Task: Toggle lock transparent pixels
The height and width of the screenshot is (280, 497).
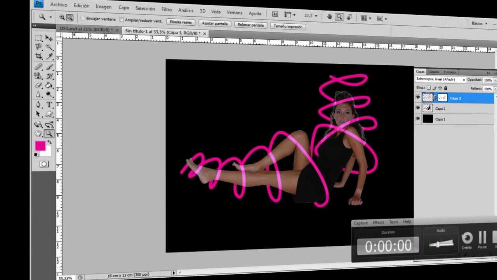Action: pyautogui.click(x=429, y=88)
